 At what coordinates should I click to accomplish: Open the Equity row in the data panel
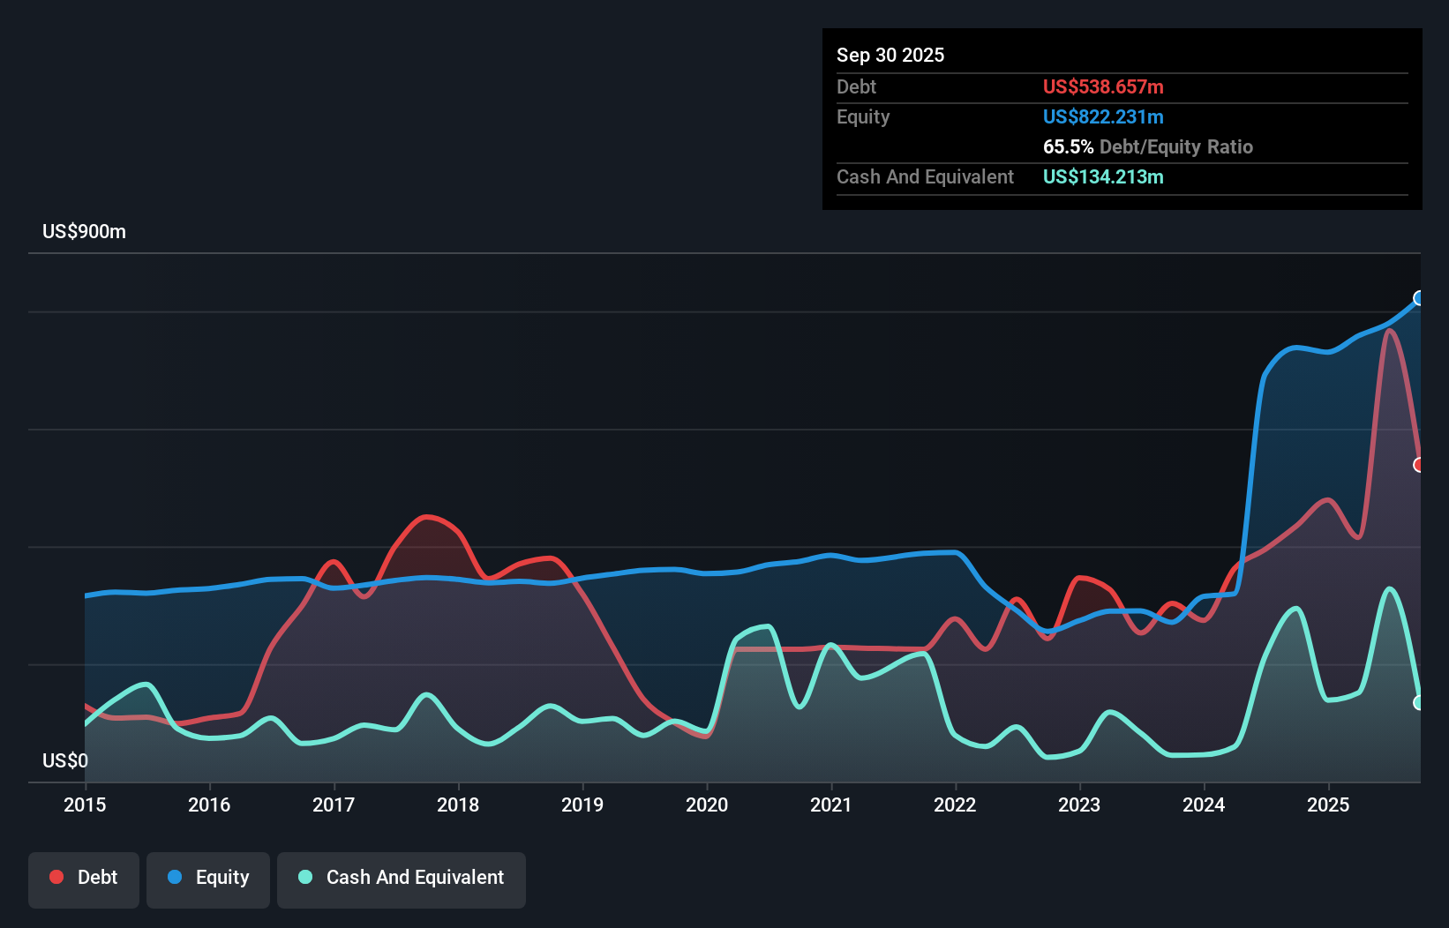coord(863,116)
